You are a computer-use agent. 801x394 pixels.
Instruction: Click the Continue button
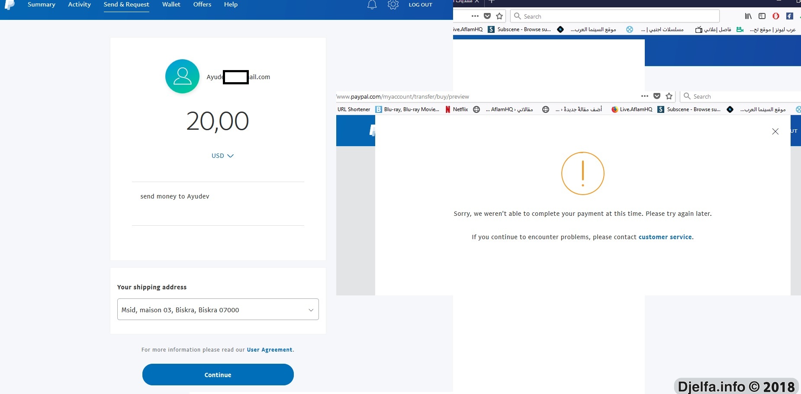218,375
